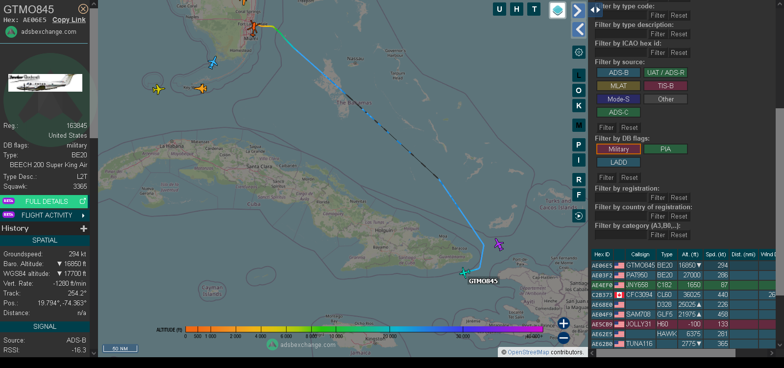The width and height of the screenshot is (784, 368).
Task: Click the registration filter input field
Action: (x=621, y=197)
